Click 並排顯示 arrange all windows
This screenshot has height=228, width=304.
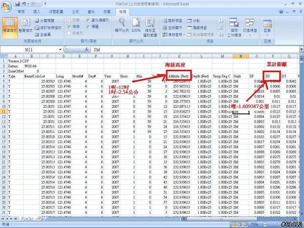pos(172,28)
